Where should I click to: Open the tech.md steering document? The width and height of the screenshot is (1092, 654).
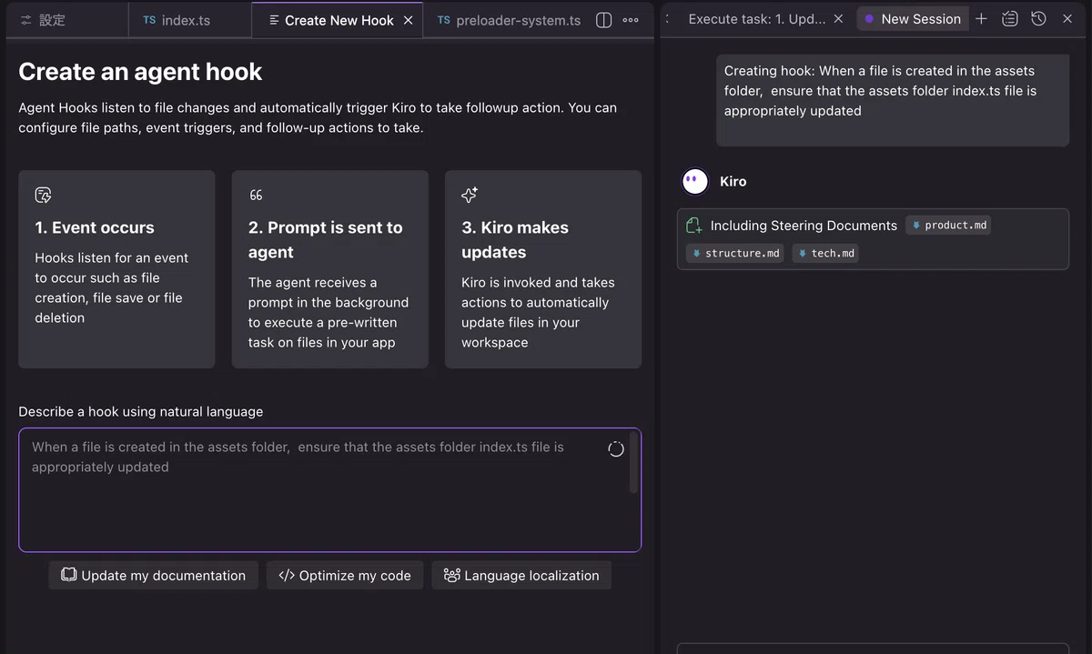[x=825, y=253]
